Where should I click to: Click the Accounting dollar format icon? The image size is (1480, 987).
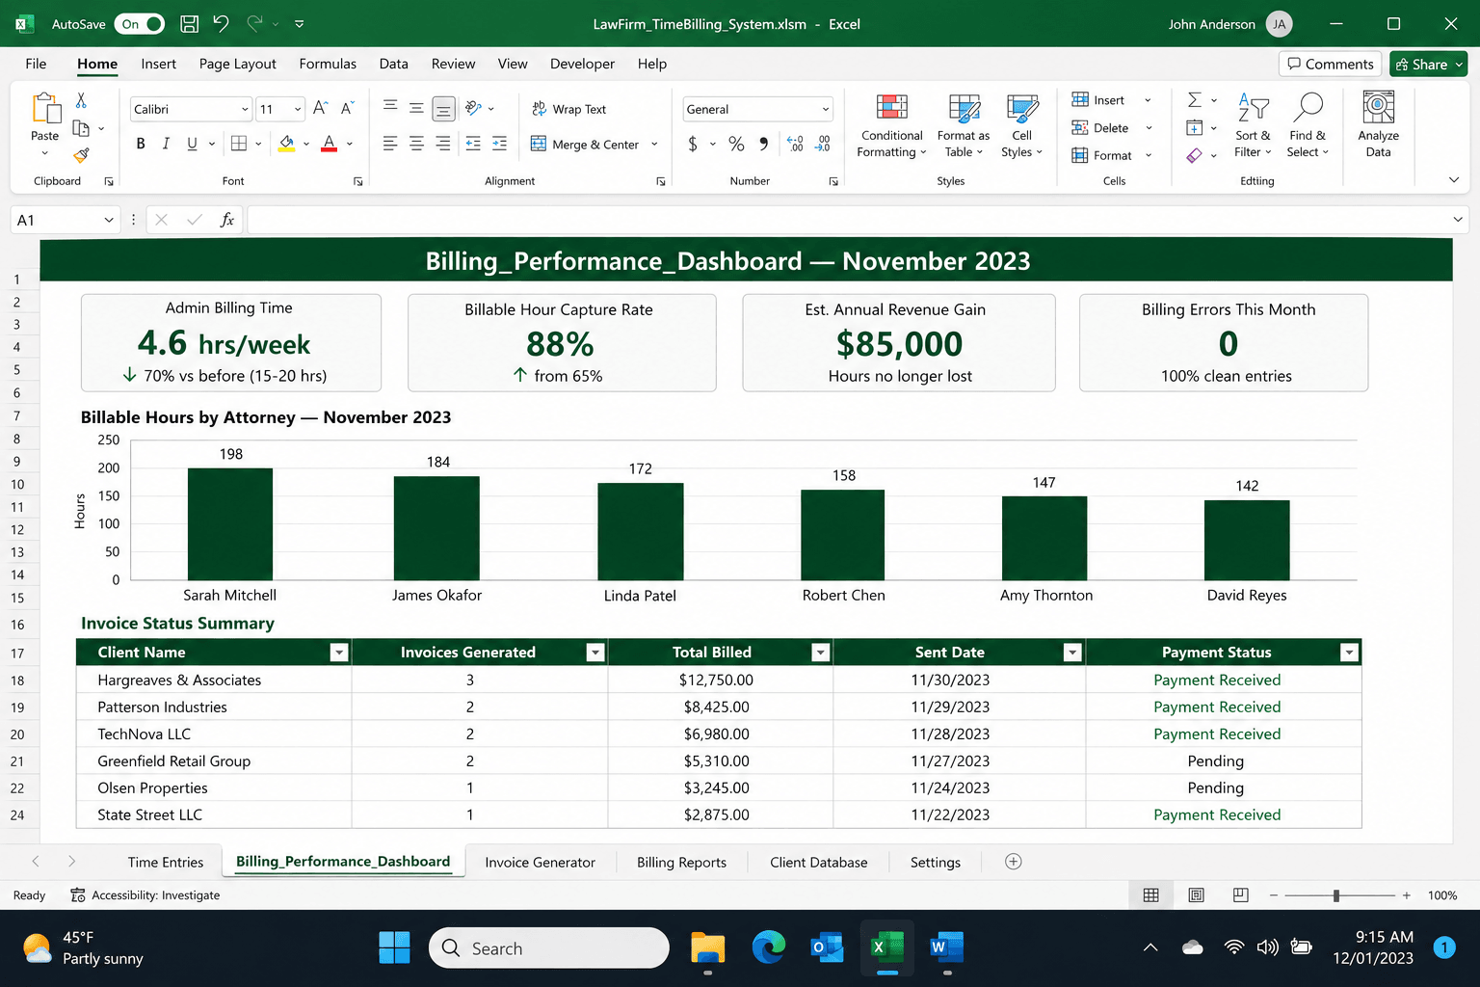click(693, 144)
